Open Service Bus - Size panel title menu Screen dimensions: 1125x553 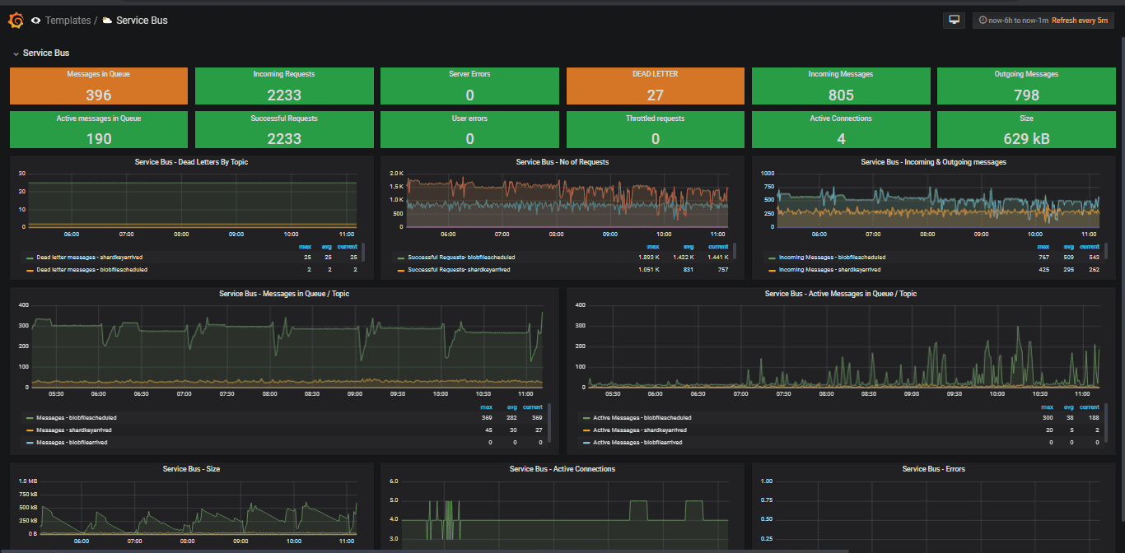click(191, 468)
